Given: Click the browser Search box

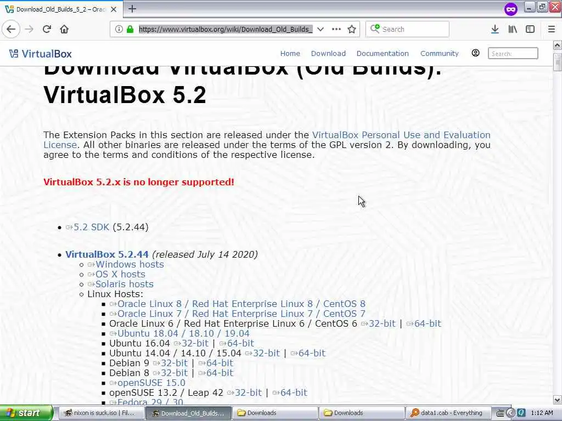Looking at the screenshot, I should [407, 30].
